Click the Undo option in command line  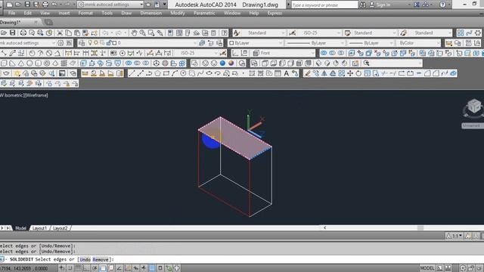pos(85,260)
